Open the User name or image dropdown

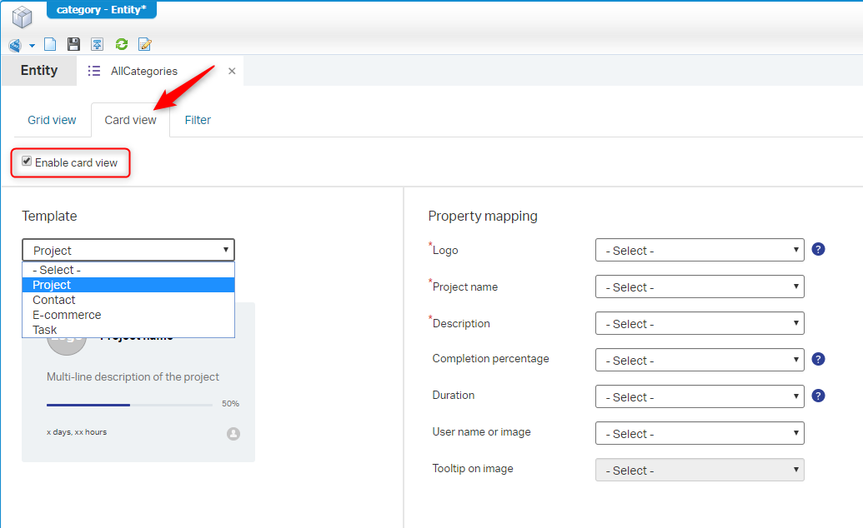point(700,434)
